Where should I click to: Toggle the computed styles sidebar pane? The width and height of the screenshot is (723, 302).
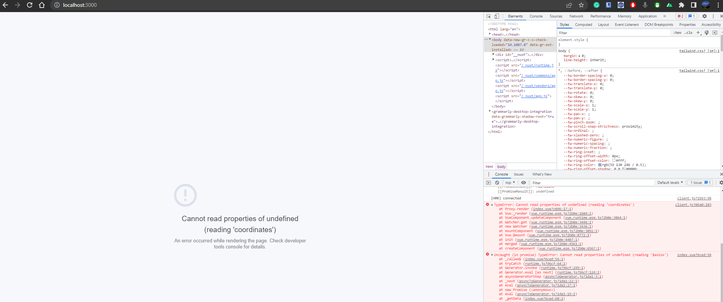tap(715, 33)
